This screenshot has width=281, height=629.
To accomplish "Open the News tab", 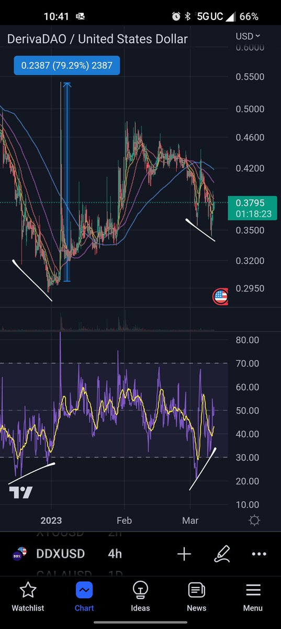I will point(197,597).
